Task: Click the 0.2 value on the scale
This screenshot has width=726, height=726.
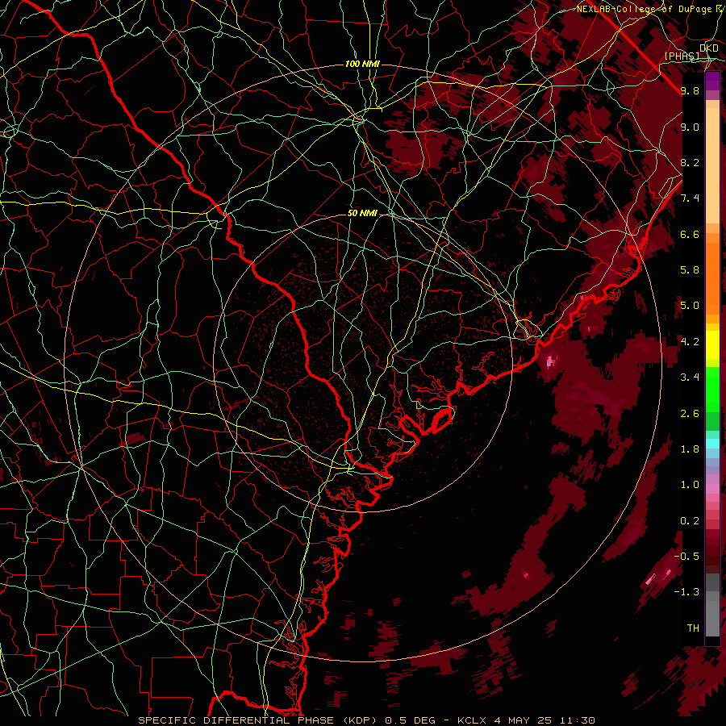Action: [x=690, y=521]
